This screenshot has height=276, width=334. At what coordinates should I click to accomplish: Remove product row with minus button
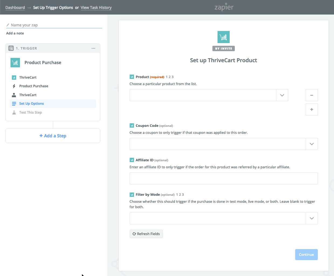(x=312, y=95)
